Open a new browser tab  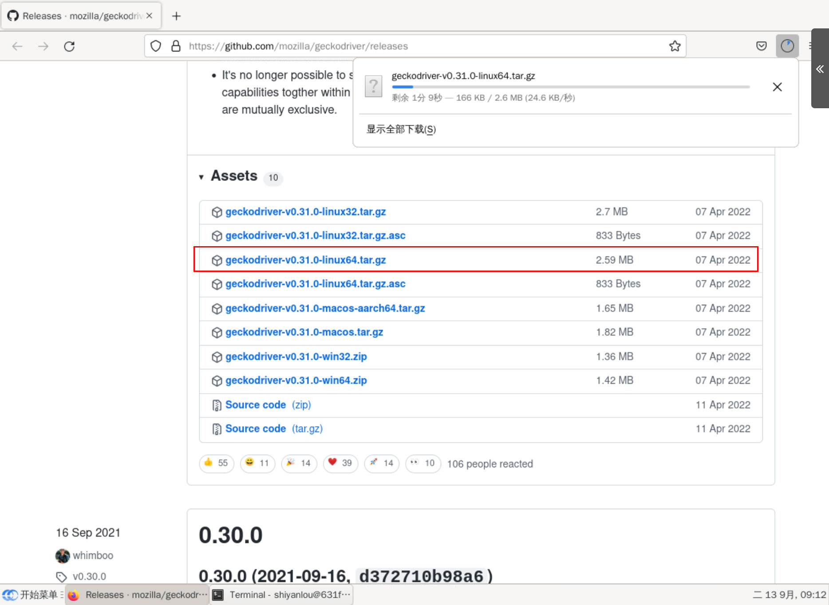(x=176, y=16)
